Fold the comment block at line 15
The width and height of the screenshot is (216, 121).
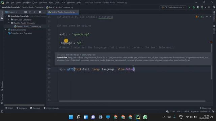[58, 17]
